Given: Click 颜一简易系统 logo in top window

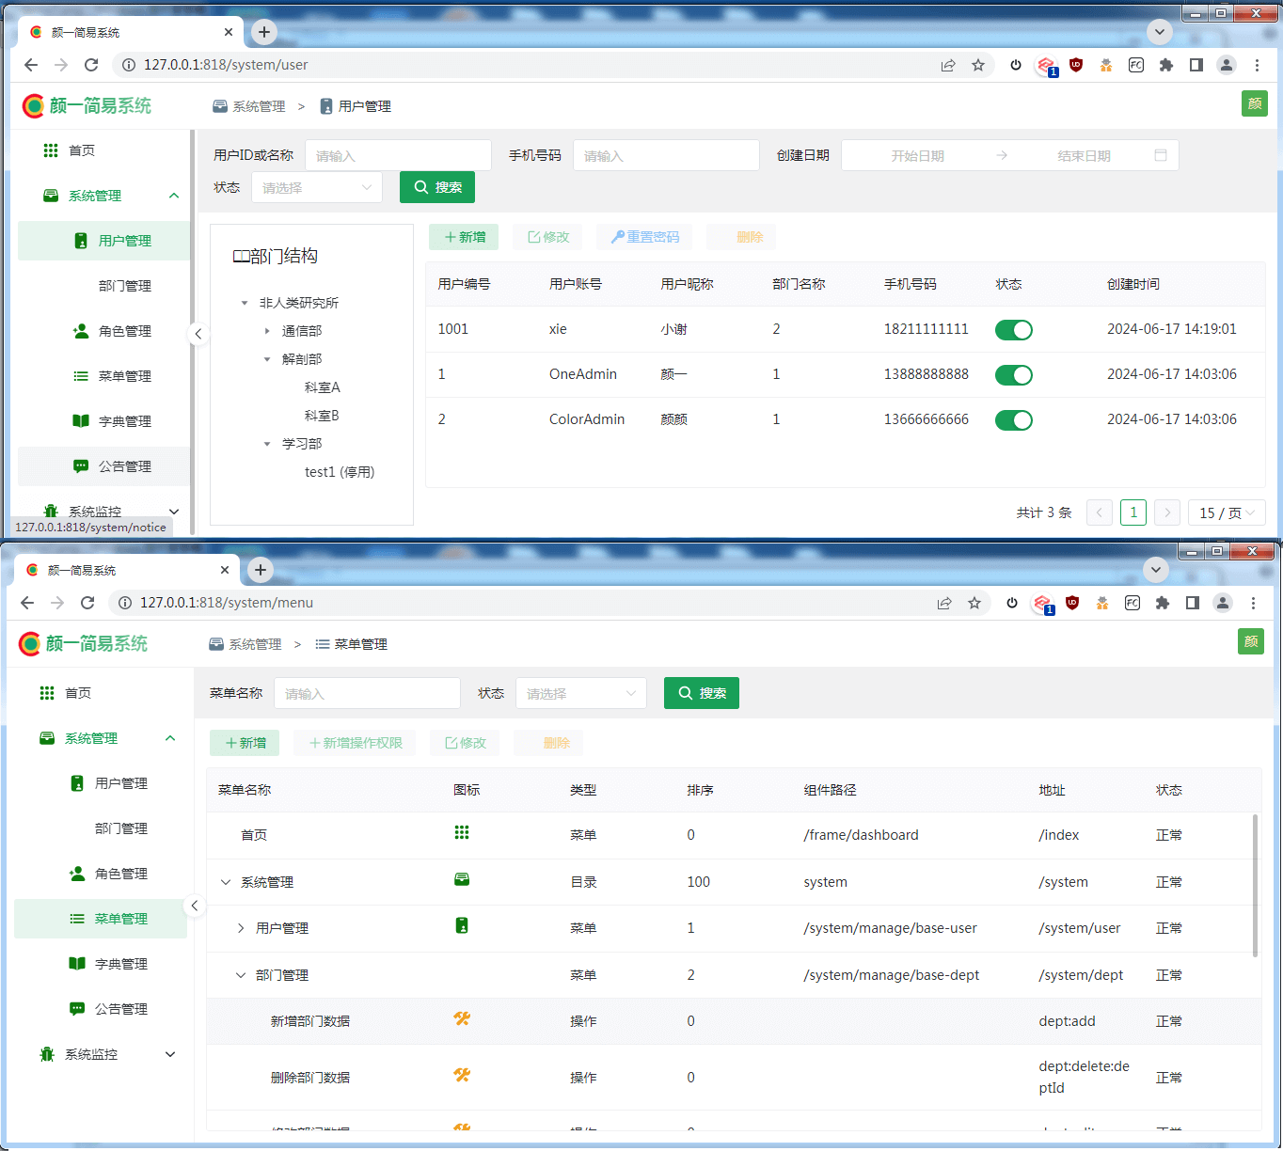Looking at the screenshot, I should click(x=87, y=105).
